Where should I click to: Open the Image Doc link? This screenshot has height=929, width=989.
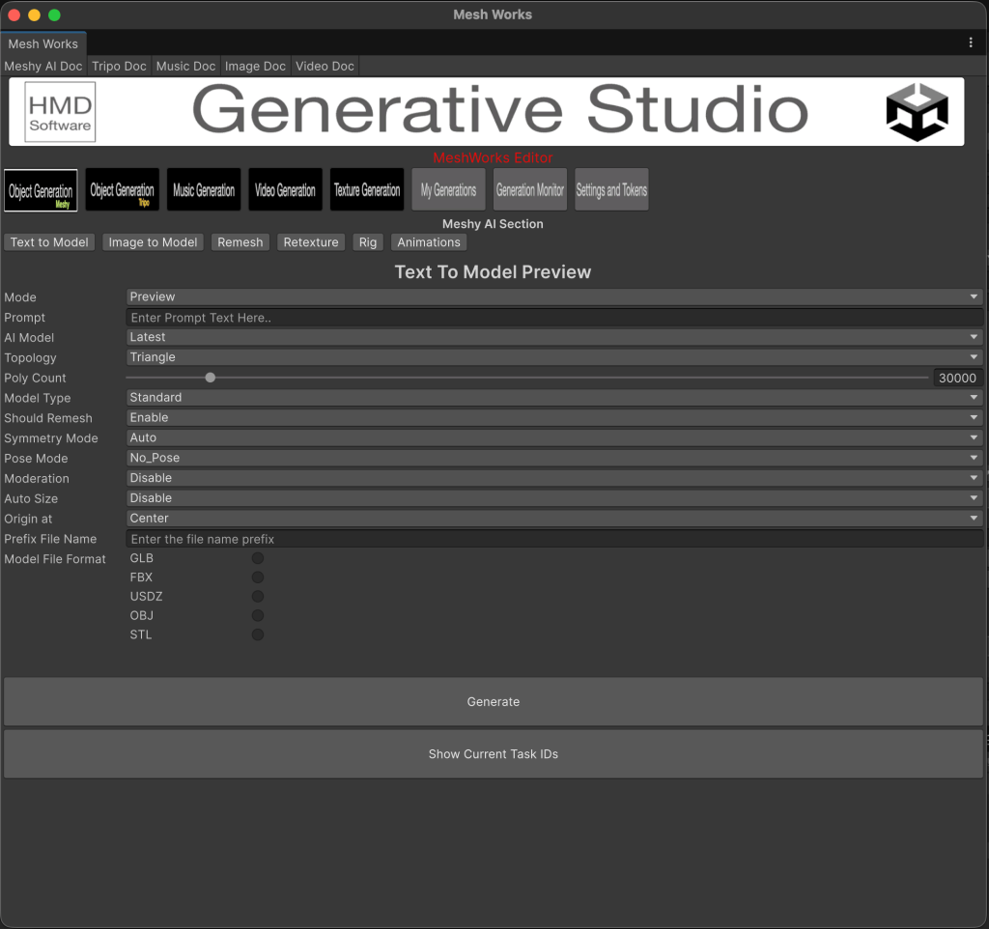(x=255, y=67)
